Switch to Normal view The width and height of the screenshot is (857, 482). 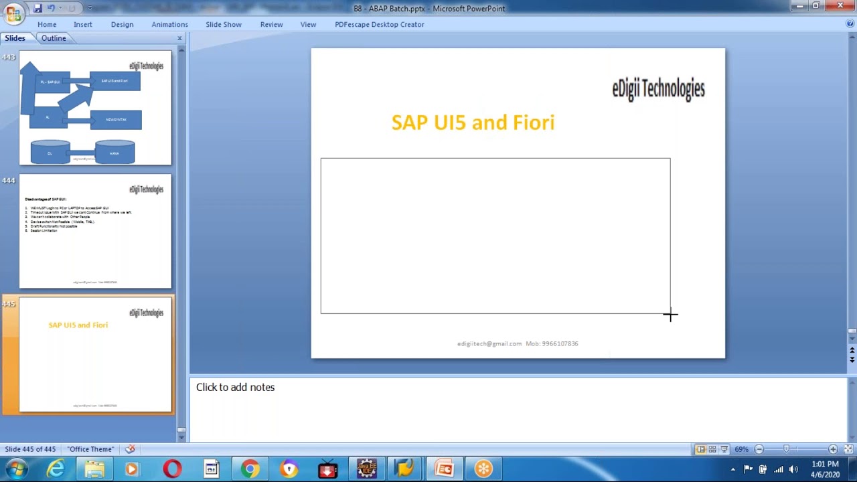700,449
